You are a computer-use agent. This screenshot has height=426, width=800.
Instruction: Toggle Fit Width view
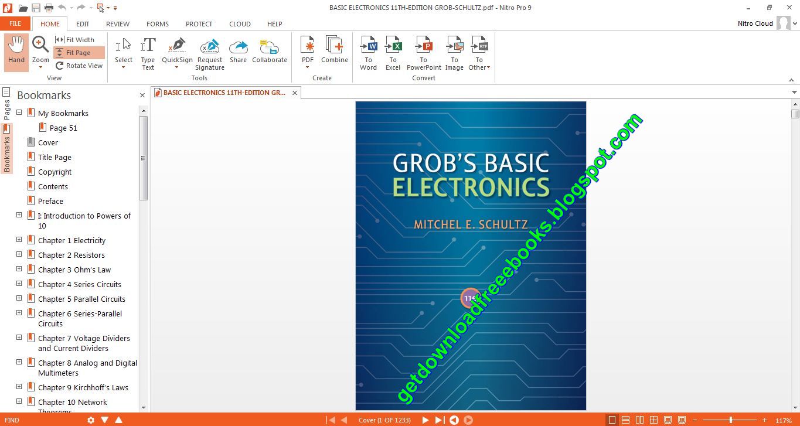(x=74, y=40)
